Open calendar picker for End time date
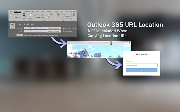 point(36,31)
